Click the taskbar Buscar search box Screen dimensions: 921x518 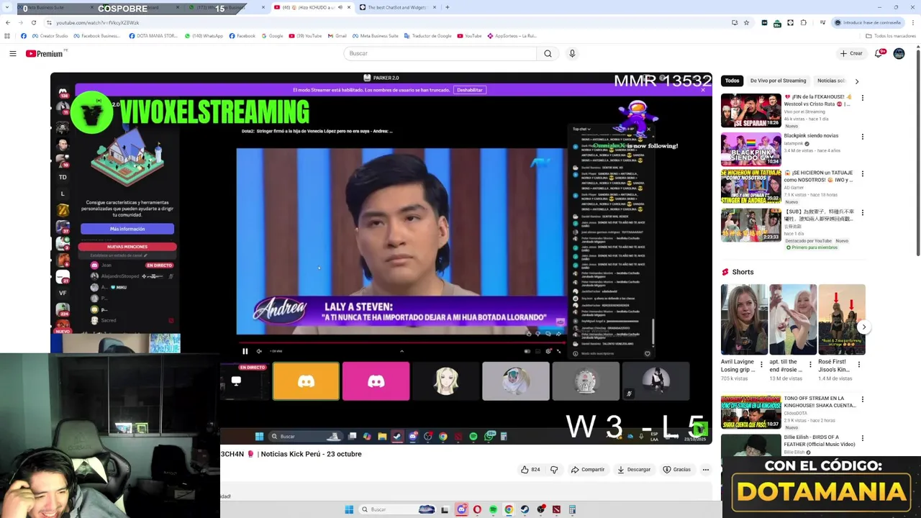tap(398, 509)
